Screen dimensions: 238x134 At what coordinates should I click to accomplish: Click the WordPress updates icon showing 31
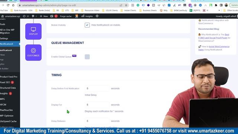pyautogui.click(x=26, y=16)
